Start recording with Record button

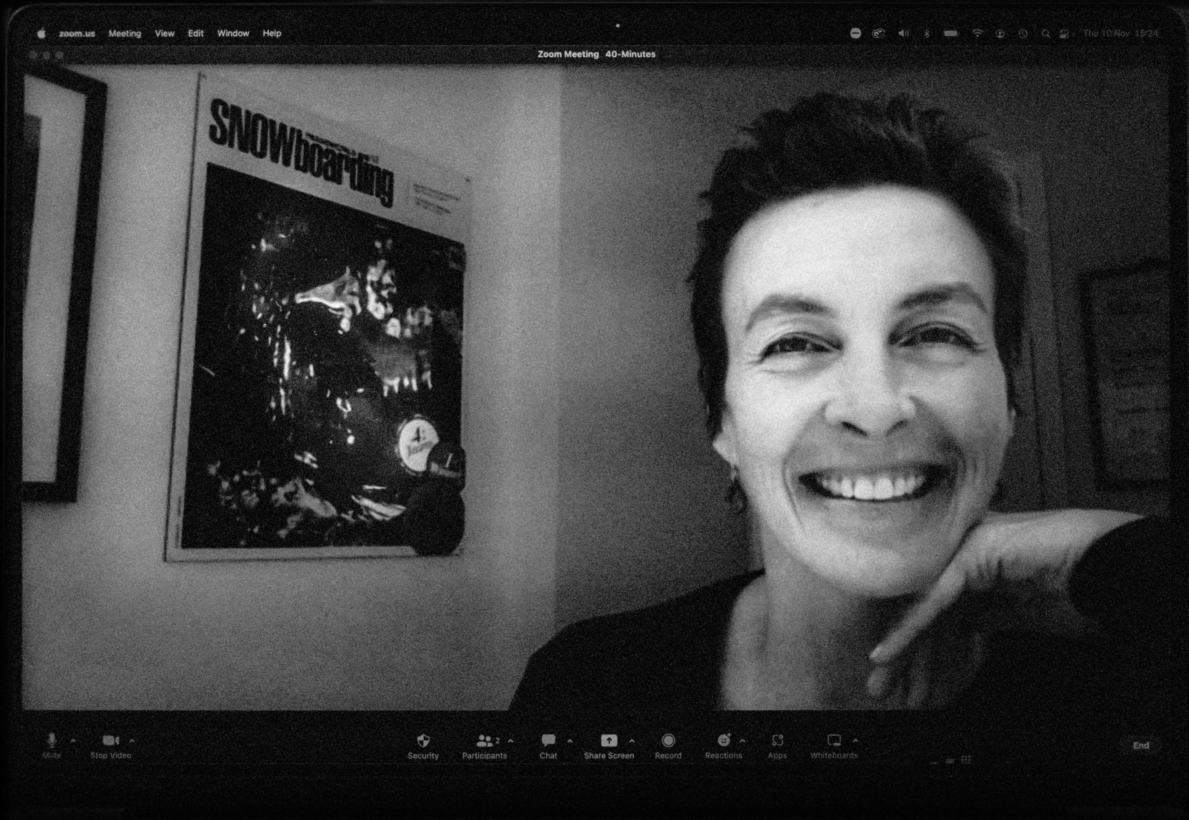(668, 741)
